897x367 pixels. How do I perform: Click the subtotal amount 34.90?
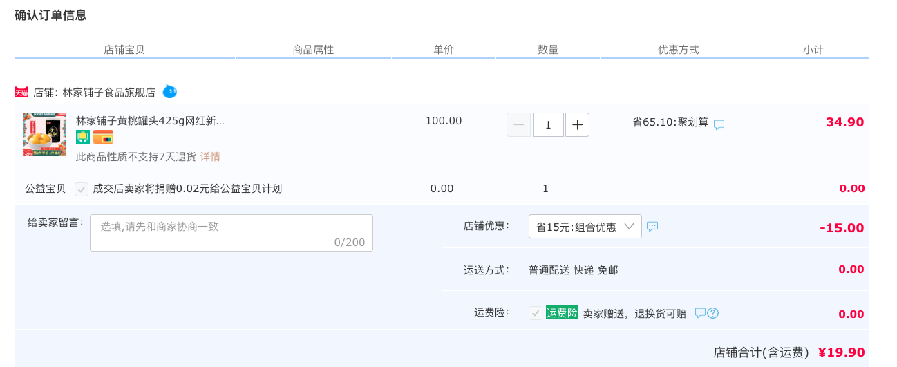pyautogui.click(x=844, y=122)
